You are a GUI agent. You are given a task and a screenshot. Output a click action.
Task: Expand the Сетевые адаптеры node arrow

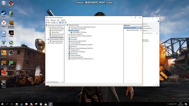[x=67, y=55]
